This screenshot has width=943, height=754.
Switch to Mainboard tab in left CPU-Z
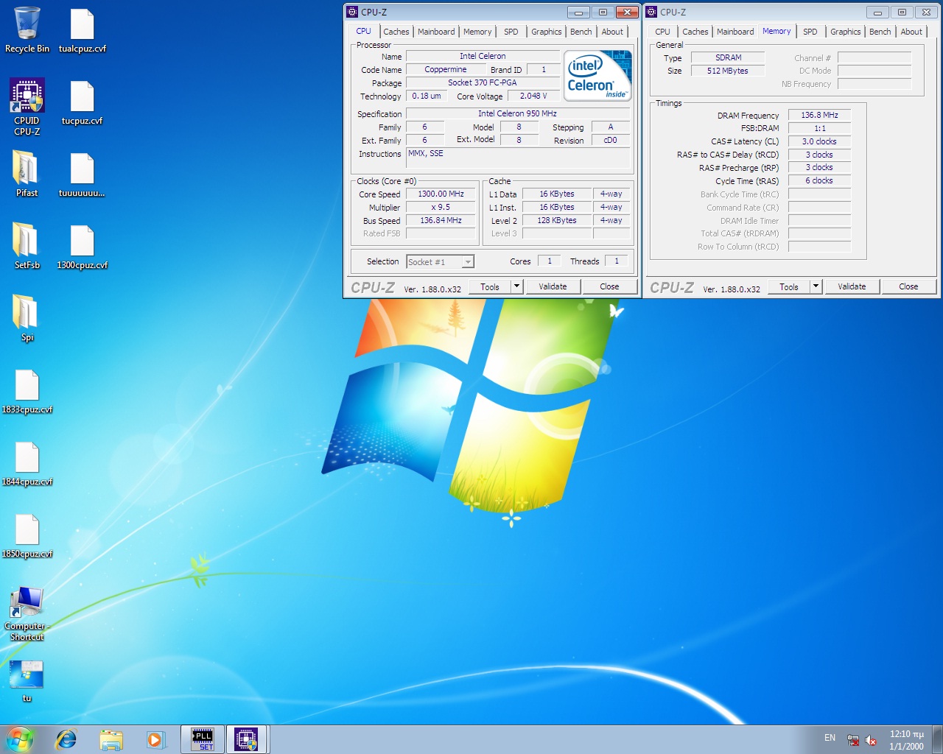click(436, 32)
